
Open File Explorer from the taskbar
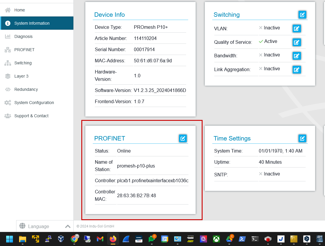23,239
